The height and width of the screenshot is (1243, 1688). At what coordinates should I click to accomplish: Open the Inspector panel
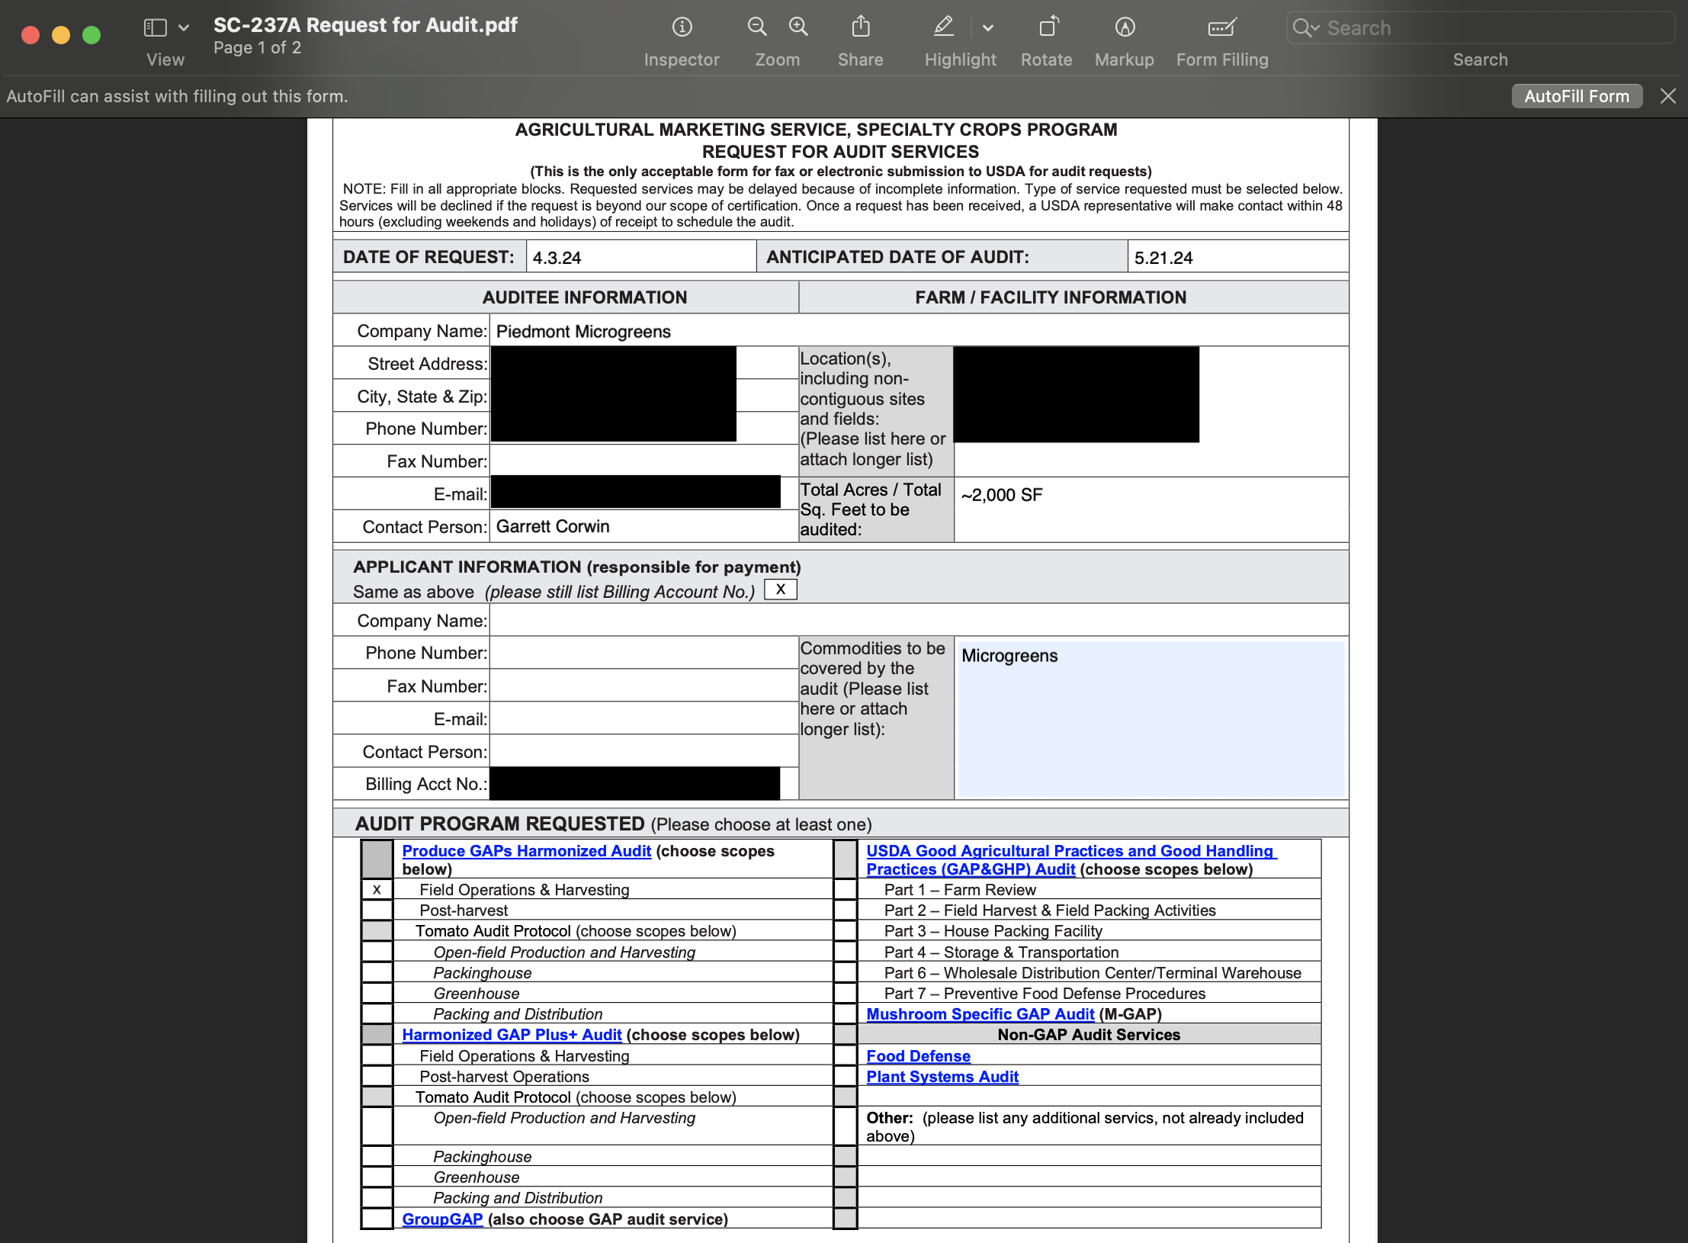(681, 27)
